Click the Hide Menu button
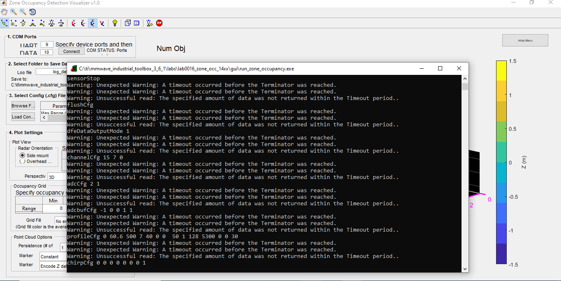Viewport: 561px width, 281px height. [x=525, y=40]
